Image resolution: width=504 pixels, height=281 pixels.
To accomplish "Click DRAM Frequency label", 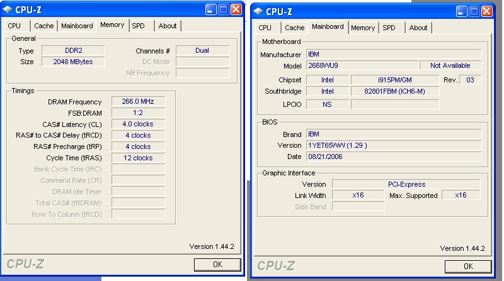I will pyautogui.click(x=74, y=102).
